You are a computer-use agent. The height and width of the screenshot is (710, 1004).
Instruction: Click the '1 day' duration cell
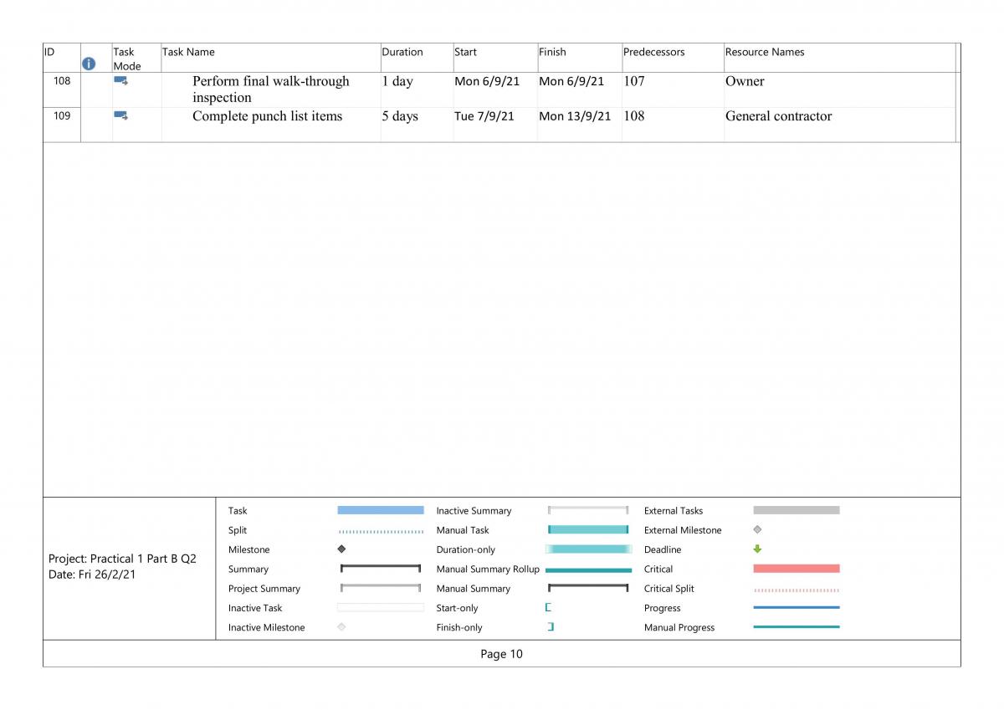417,89
